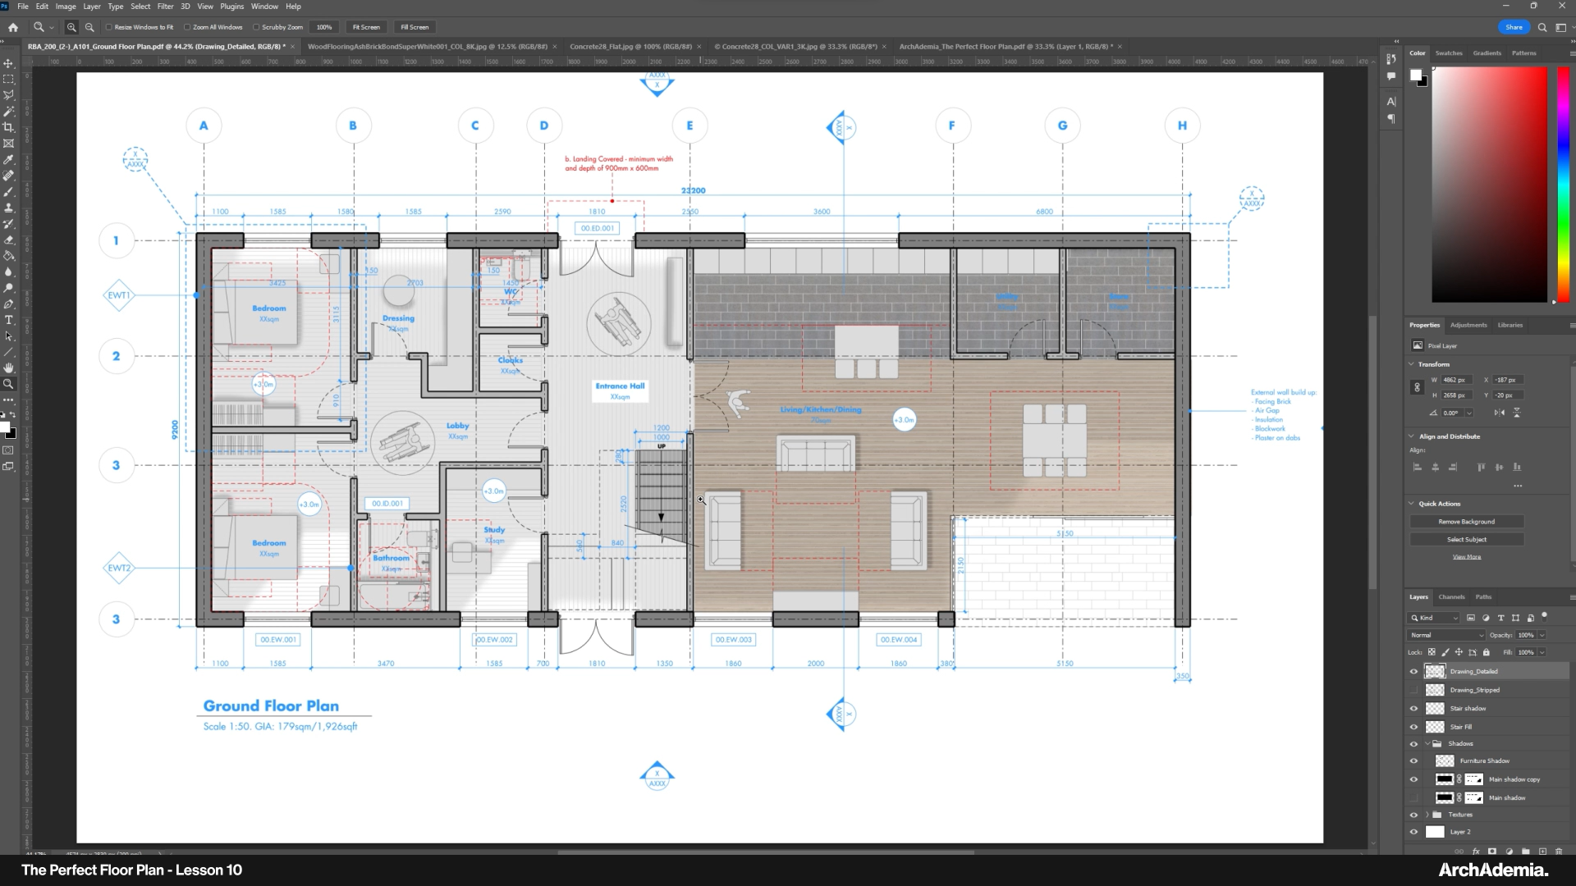Click the Furniture Shadow layer thumbnail
The image size is (1576, 886).
click(1445, 760)
